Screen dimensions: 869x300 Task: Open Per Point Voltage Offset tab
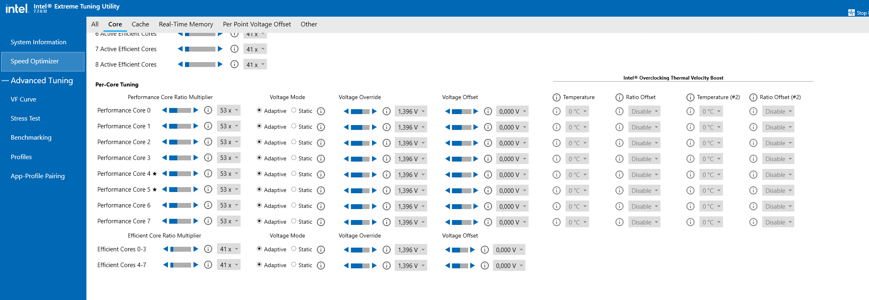tap(257, 24)
